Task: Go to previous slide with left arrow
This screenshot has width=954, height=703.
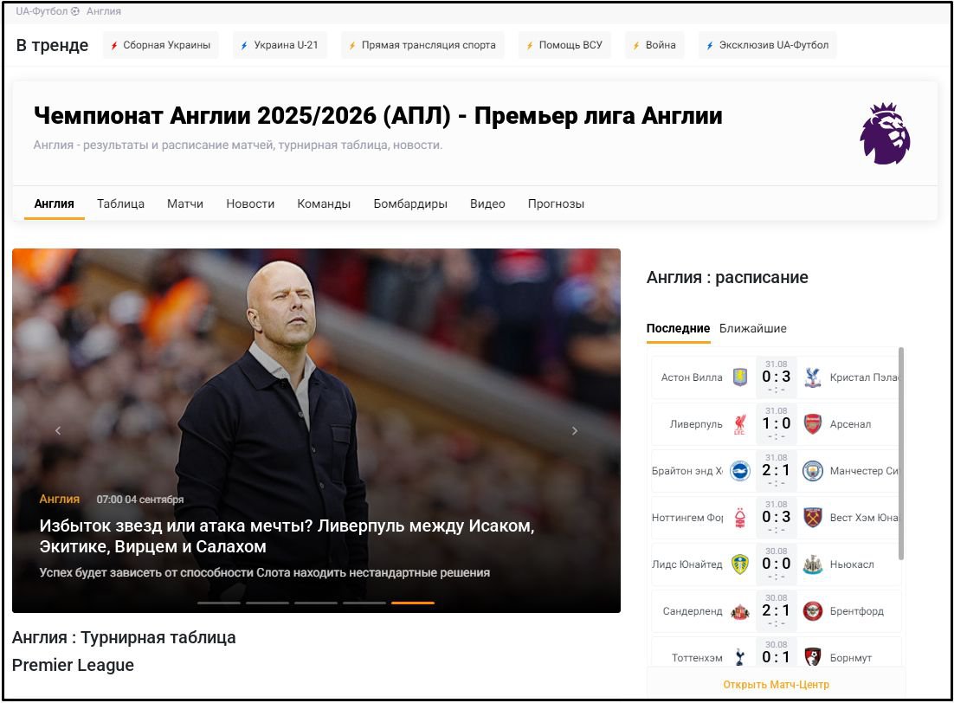Action: click(58, 431)
